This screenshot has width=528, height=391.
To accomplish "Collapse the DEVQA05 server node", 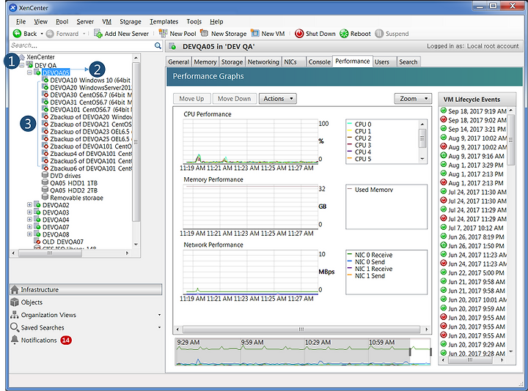I will pyautogui.click(x=29, y=72).
